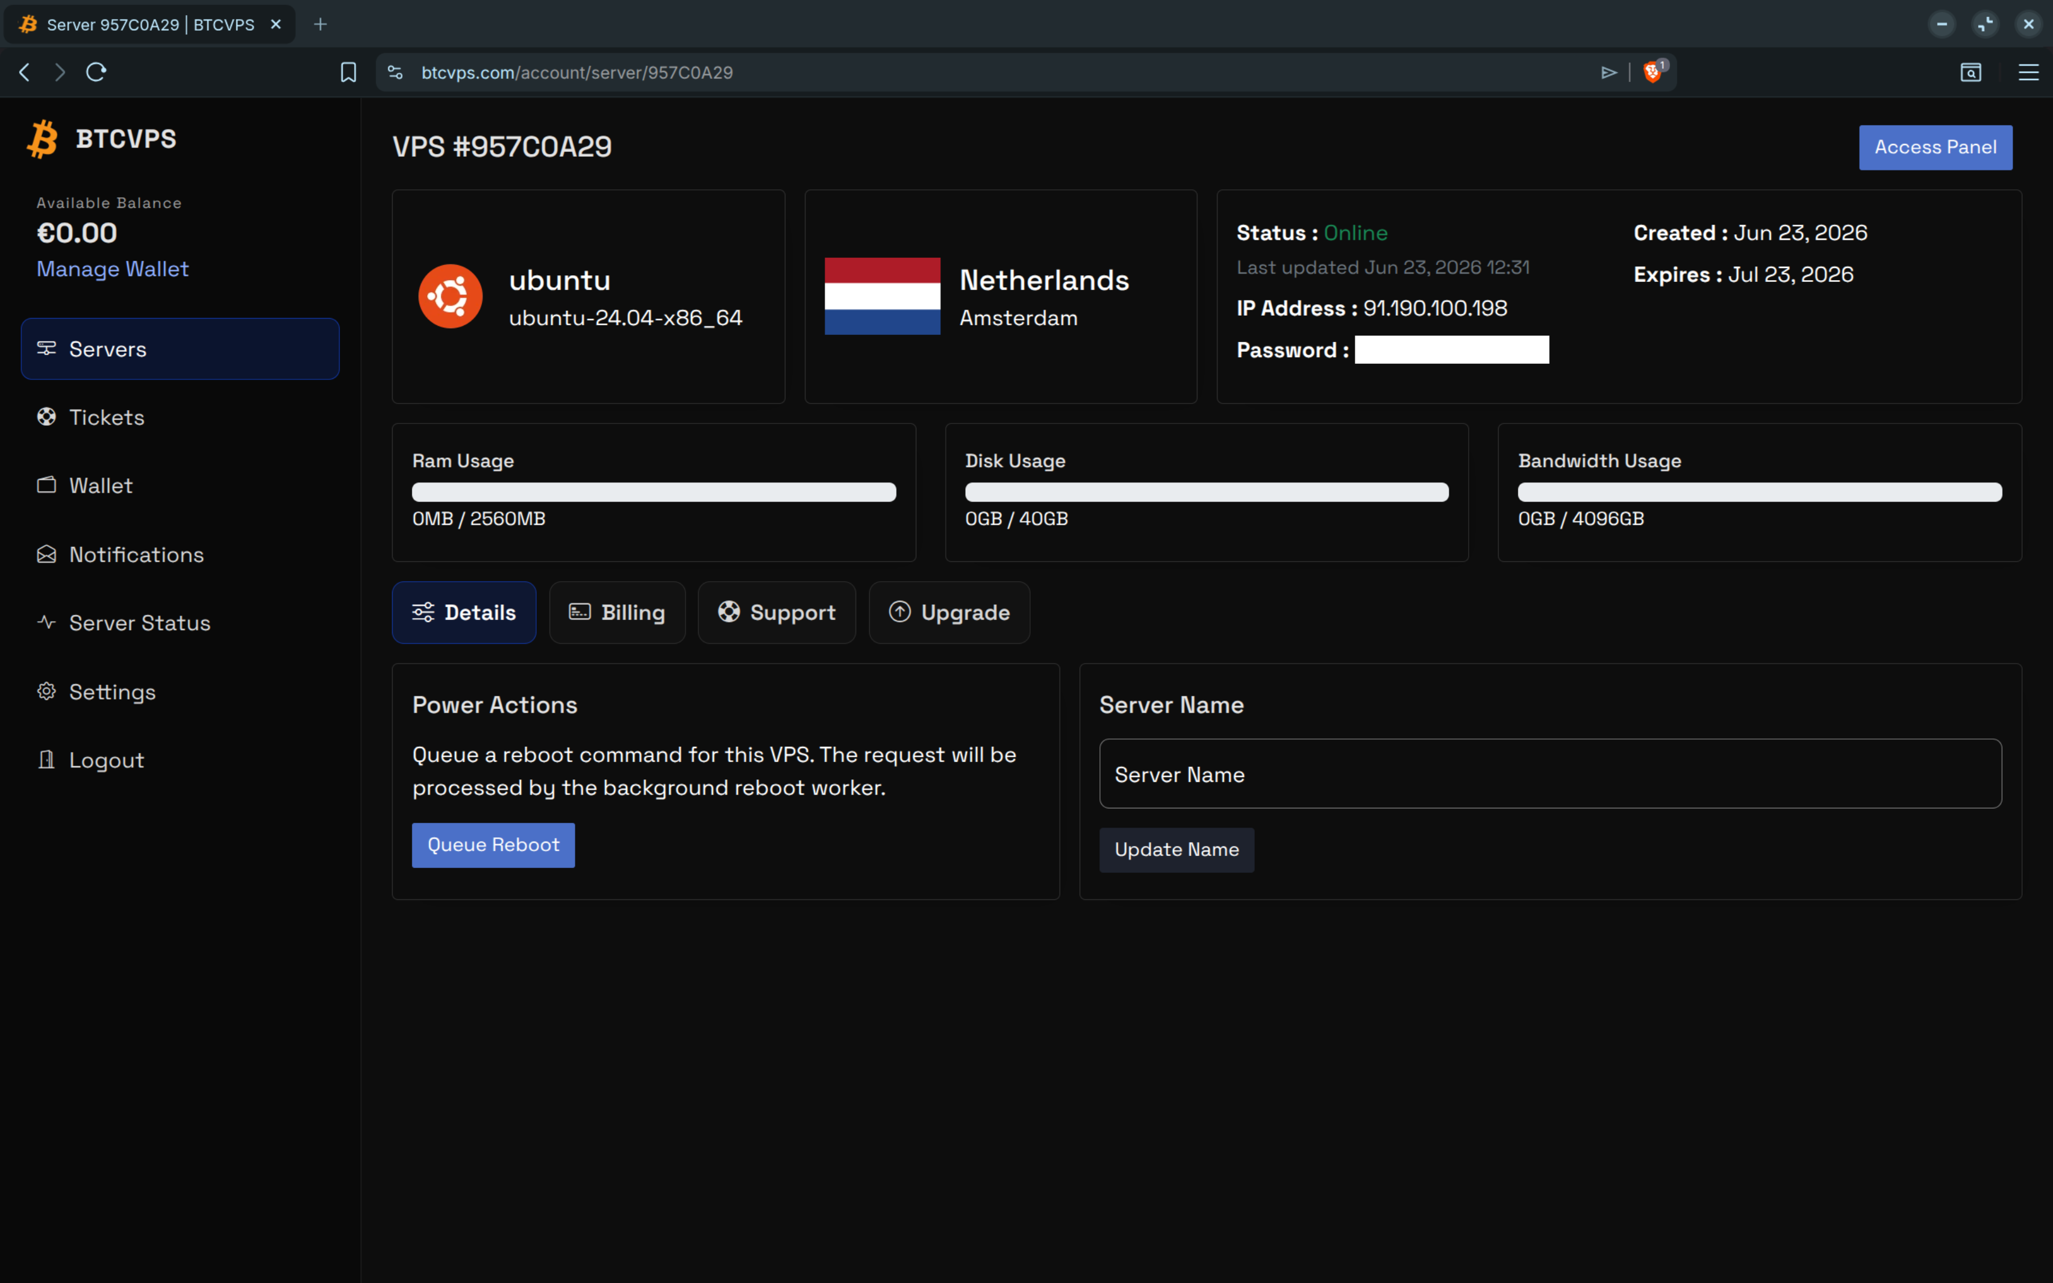Click the VPS #957C0A29 heading
The height and width of the screenshot is (1283, 2053).
click(x=502, y=147)
